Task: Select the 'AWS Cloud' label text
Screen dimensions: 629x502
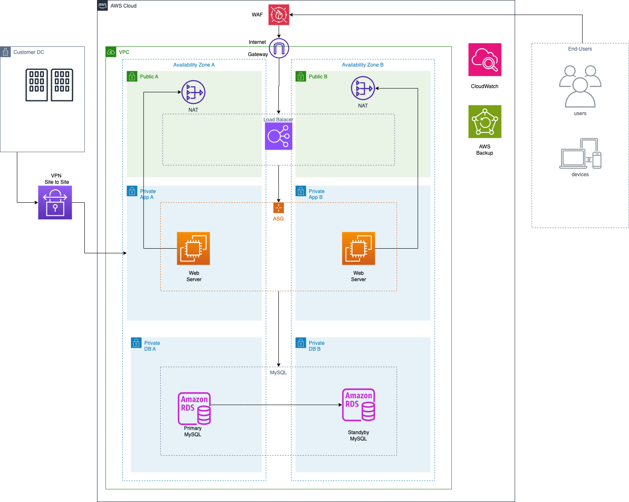Action: [124, 6]
